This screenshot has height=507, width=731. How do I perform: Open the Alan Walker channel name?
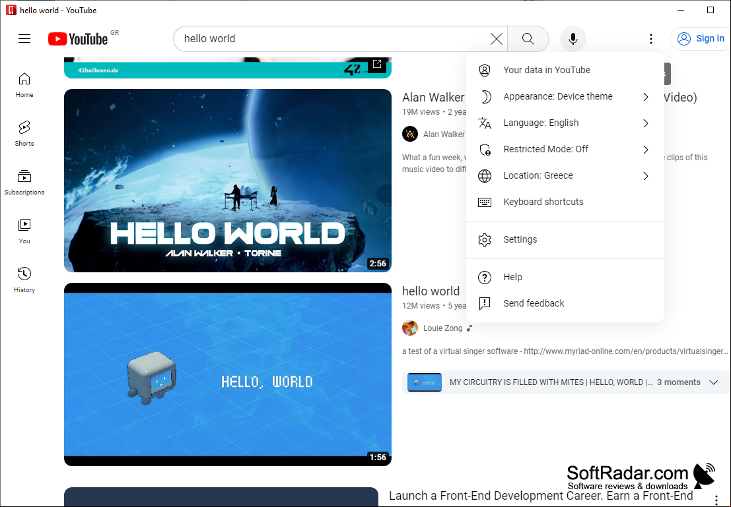444,134
